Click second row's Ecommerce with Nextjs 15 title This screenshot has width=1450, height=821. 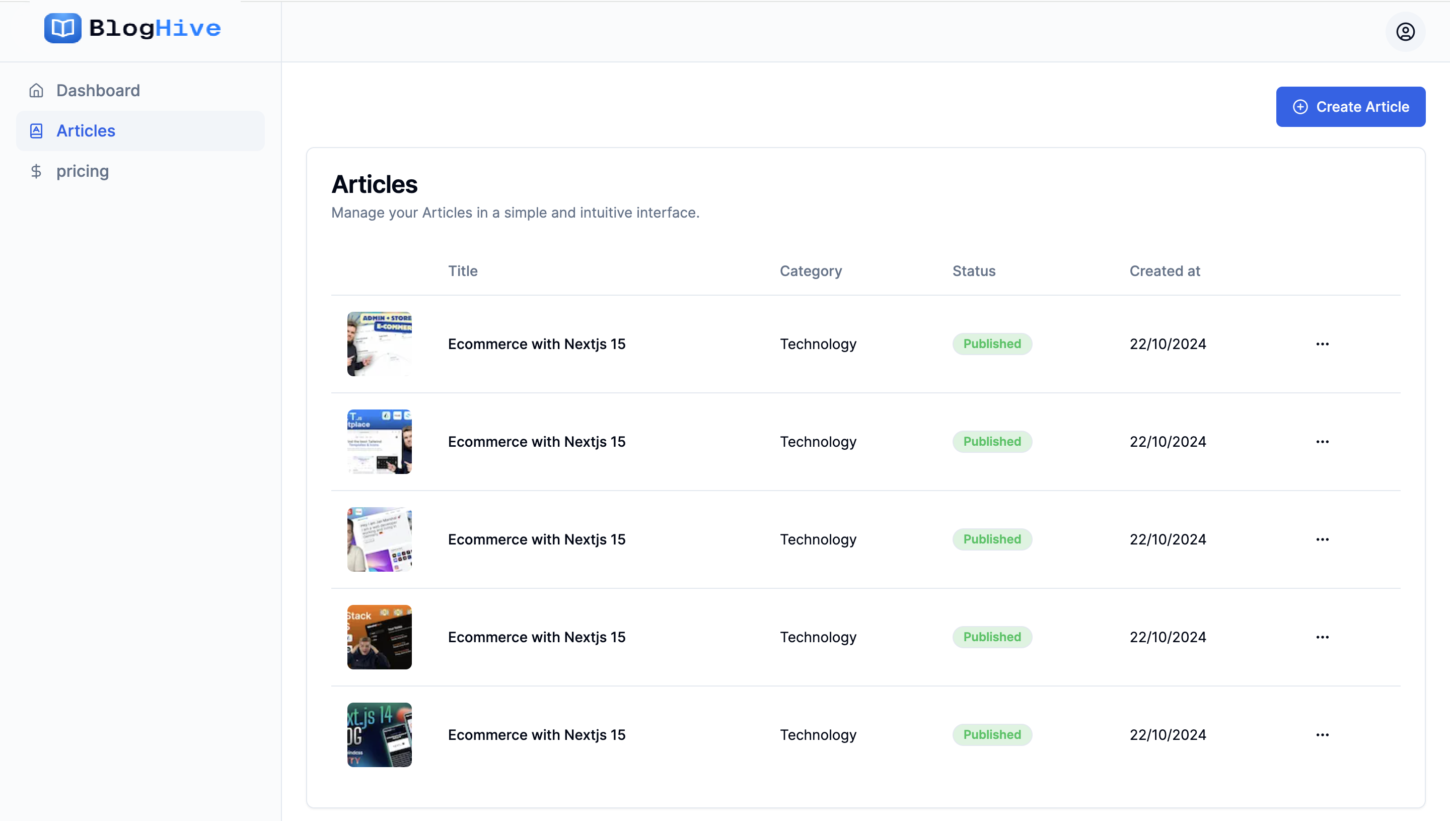click(537, 442)
